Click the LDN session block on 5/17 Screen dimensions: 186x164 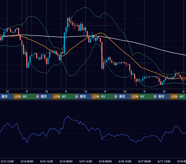point(174,96)
